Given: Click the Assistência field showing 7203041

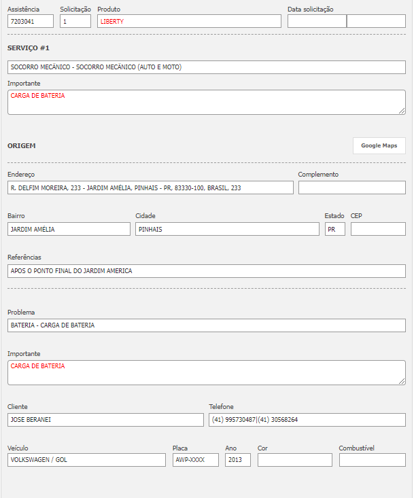Looking at the screenshot, I should tap(30, 21).
